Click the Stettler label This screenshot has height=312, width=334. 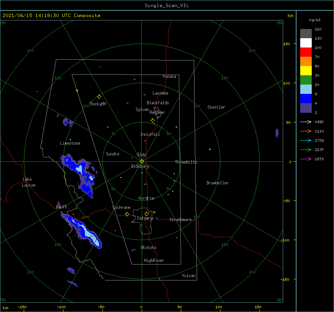point(216,107)
